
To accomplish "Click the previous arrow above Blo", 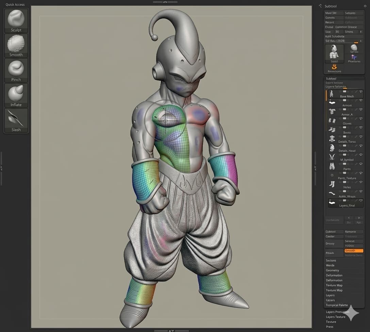I will 349,218.
